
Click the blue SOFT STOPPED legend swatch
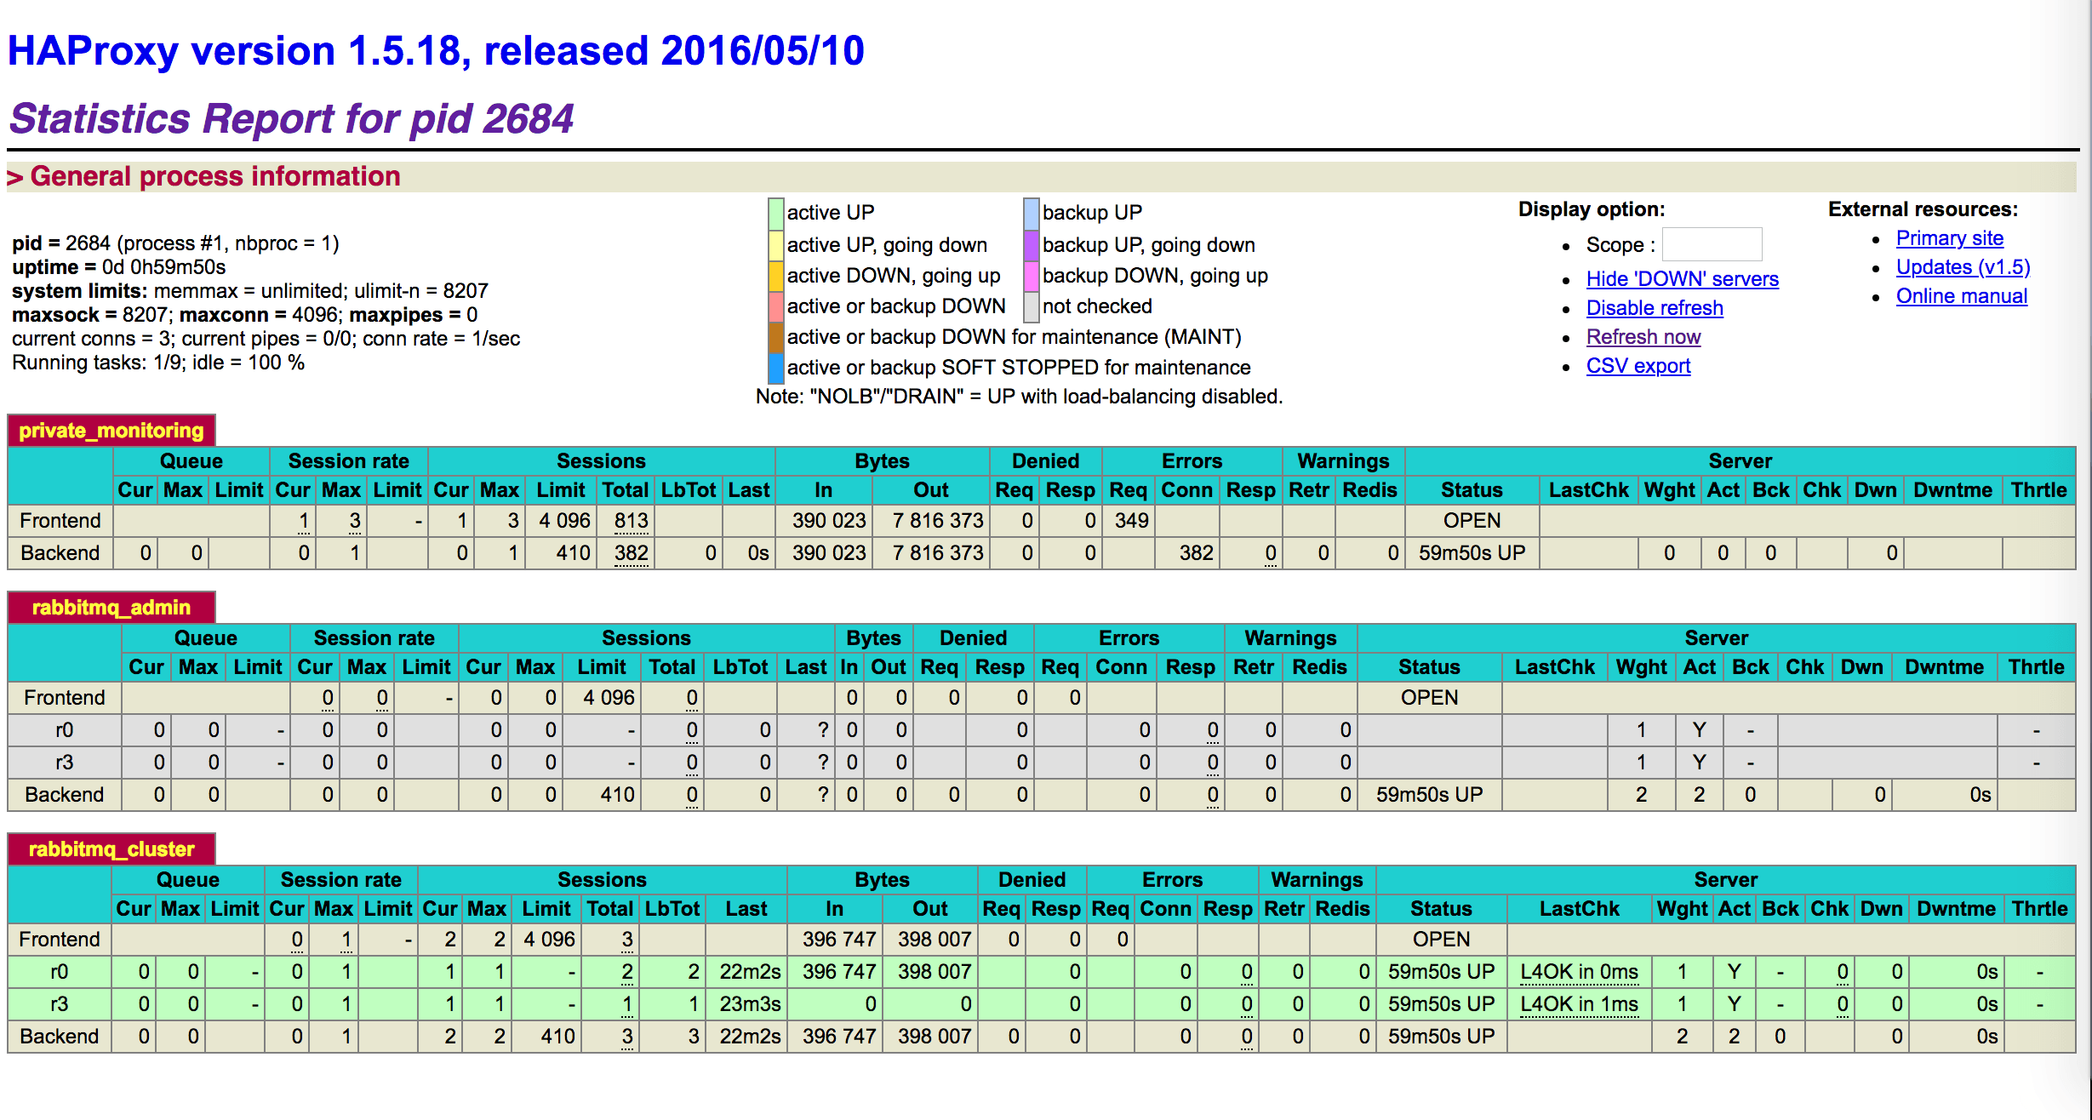click(x=775, y=368)
